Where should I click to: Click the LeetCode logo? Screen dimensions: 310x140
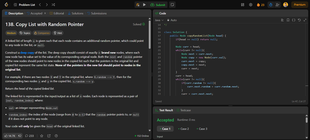pyautogui.click(x=6, y=5)
